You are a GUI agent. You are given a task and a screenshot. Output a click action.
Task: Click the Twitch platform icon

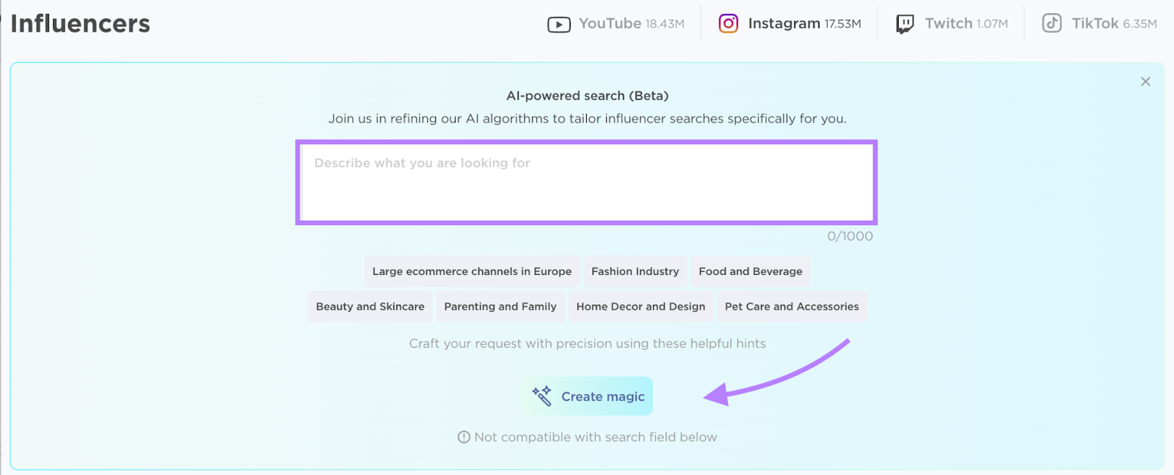point(904,23)
